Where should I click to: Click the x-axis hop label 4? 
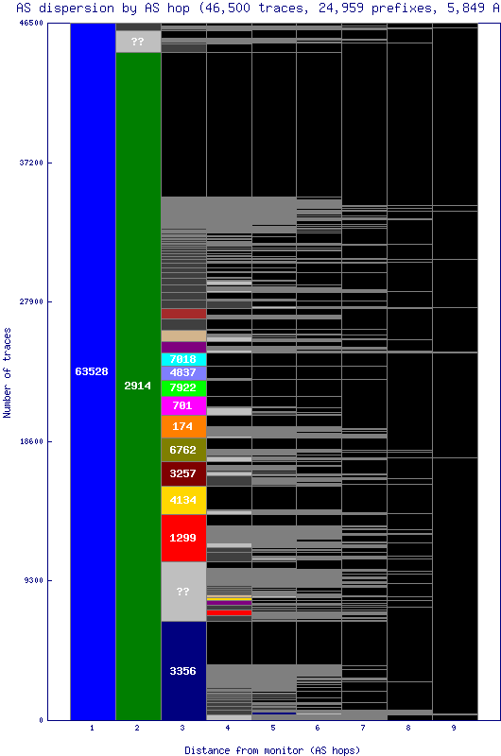coord(228,728)
